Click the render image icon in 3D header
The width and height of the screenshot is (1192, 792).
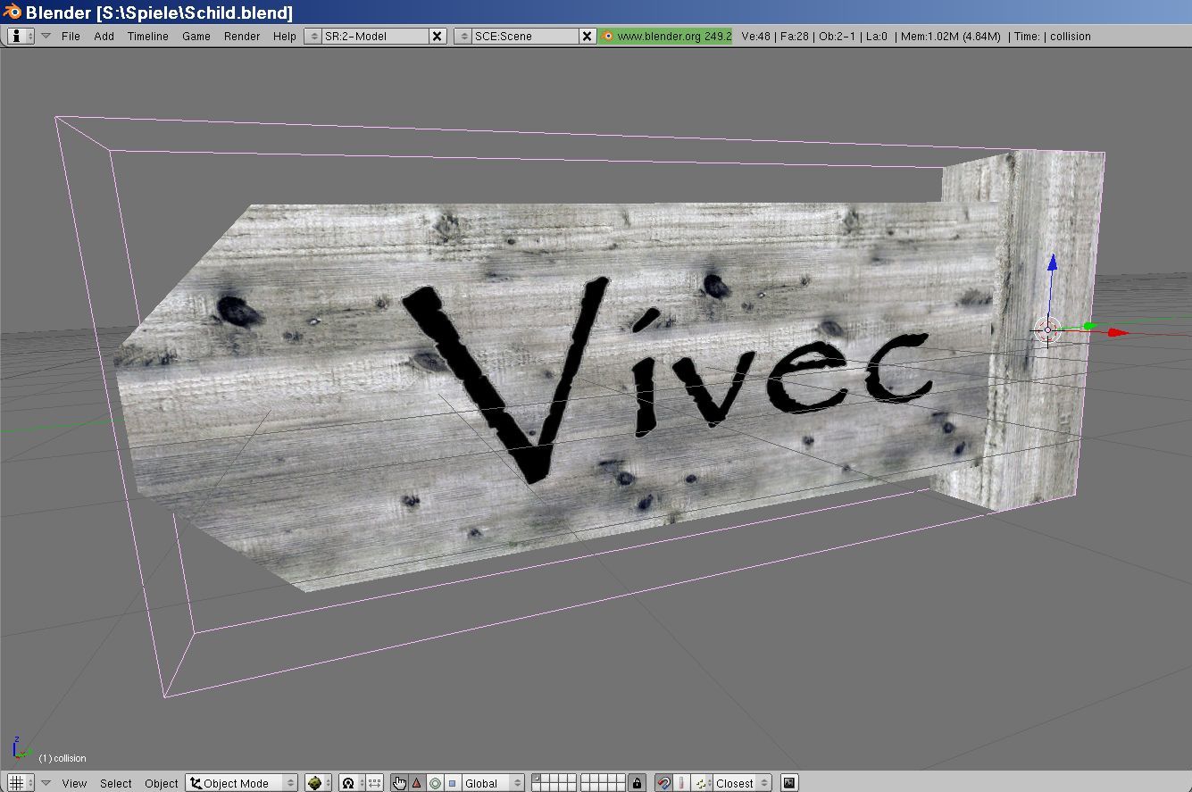[x=789, y=783]
